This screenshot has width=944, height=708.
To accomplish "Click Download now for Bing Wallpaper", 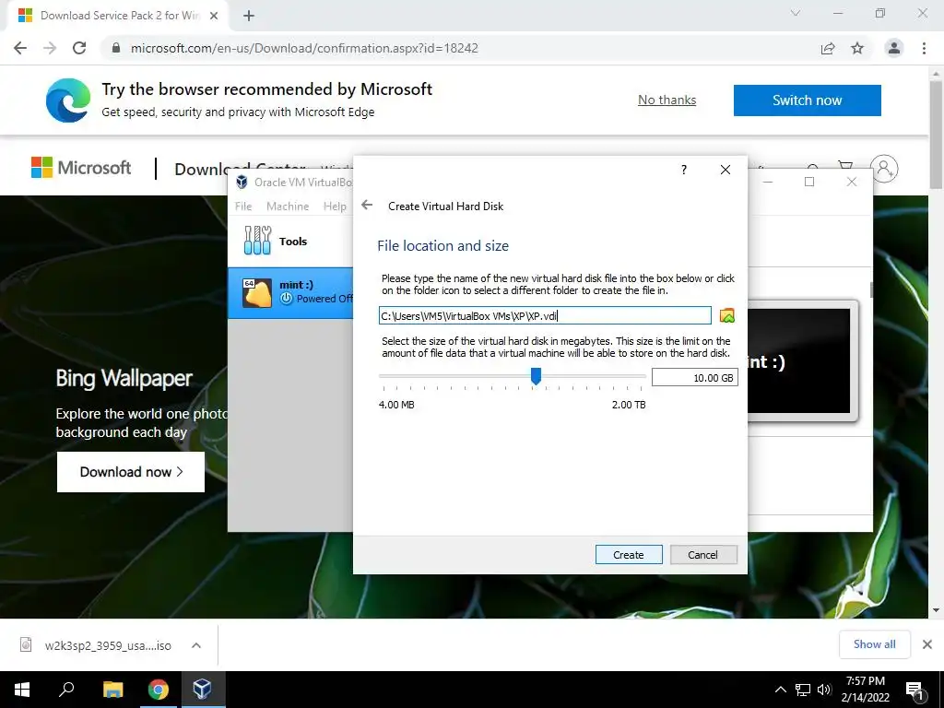I will tap(131, 471).
